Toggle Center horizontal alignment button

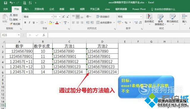coord(78,22)
